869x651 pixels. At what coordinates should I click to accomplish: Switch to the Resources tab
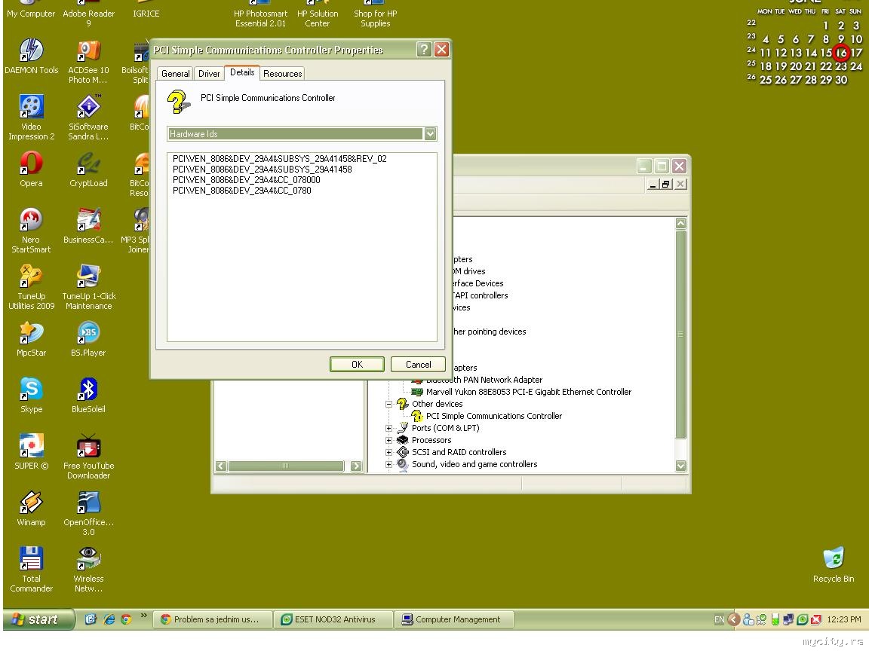click(283, 74)
